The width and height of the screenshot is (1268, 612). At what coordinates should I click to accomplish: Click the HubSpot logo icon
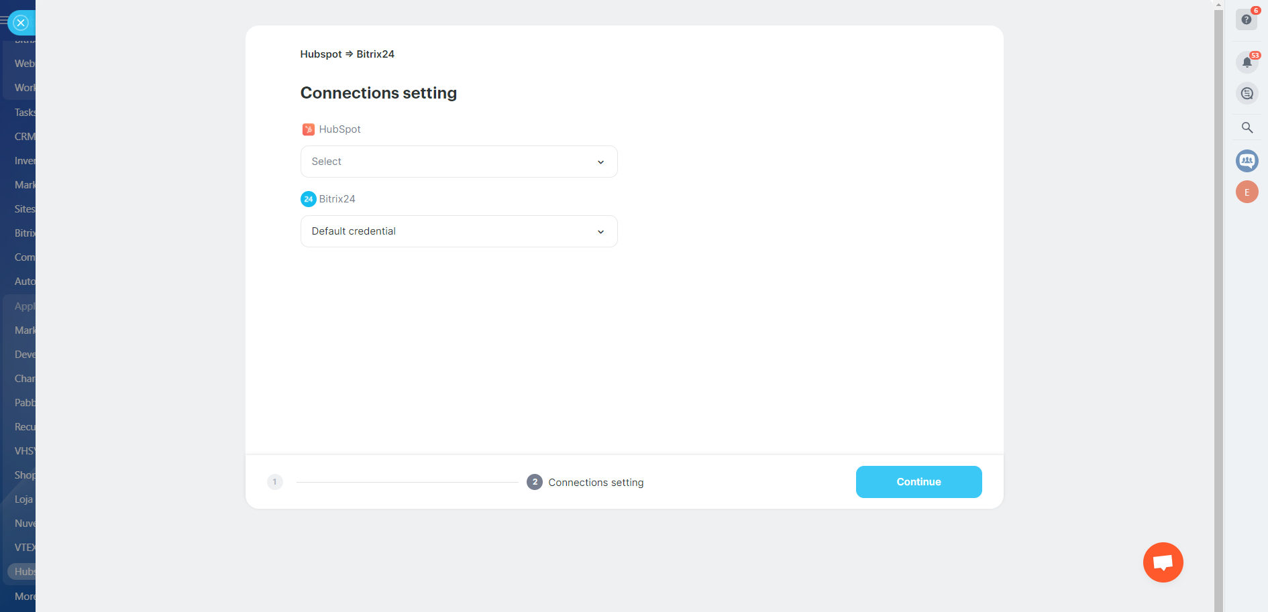tap(309, 129)
